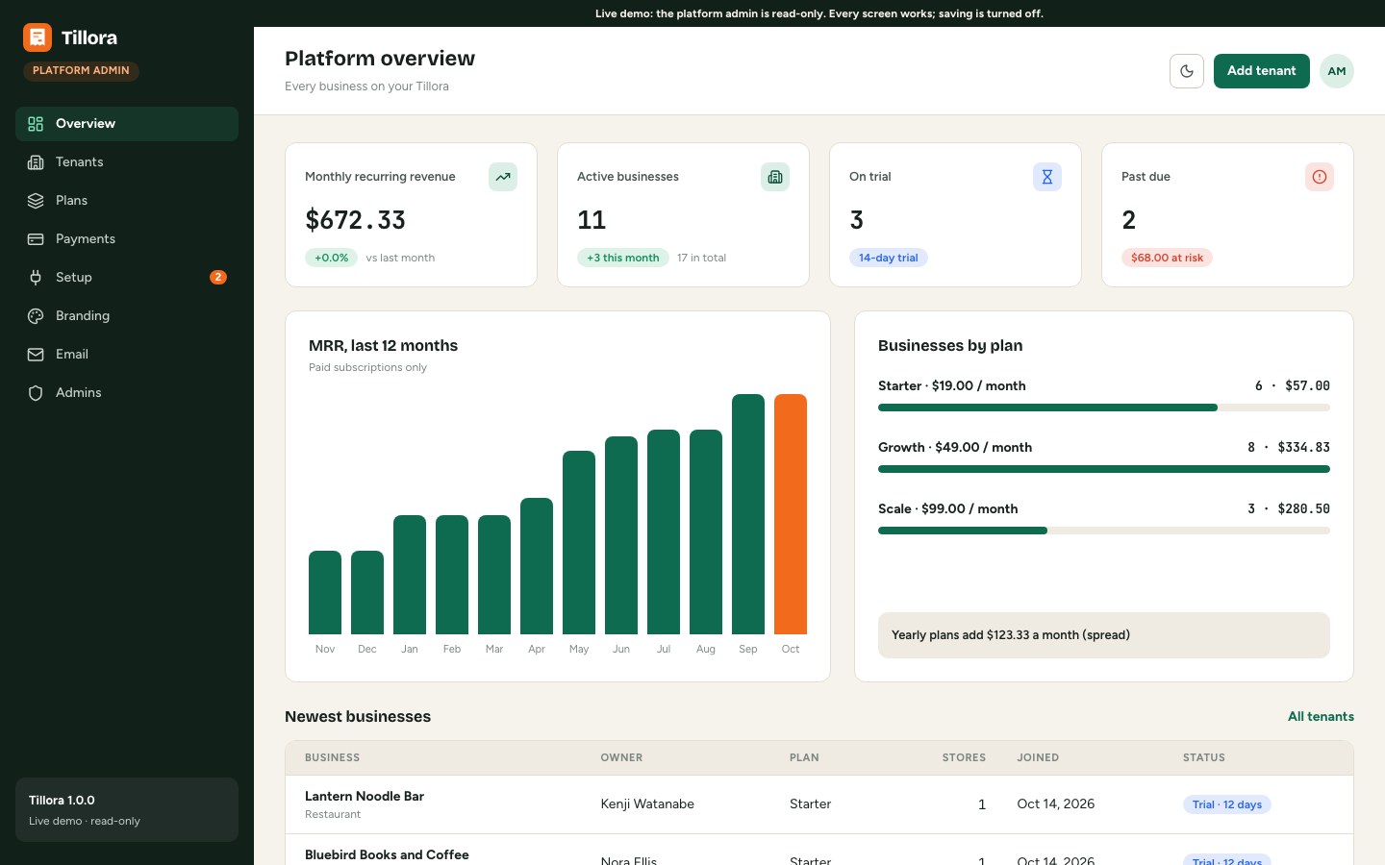Open the Overview menu item
This screenshot has height=865, width=1385.
pyautogui.click(x=127, y=124)
